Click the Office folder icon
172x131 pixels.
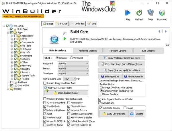click(19, 62)
